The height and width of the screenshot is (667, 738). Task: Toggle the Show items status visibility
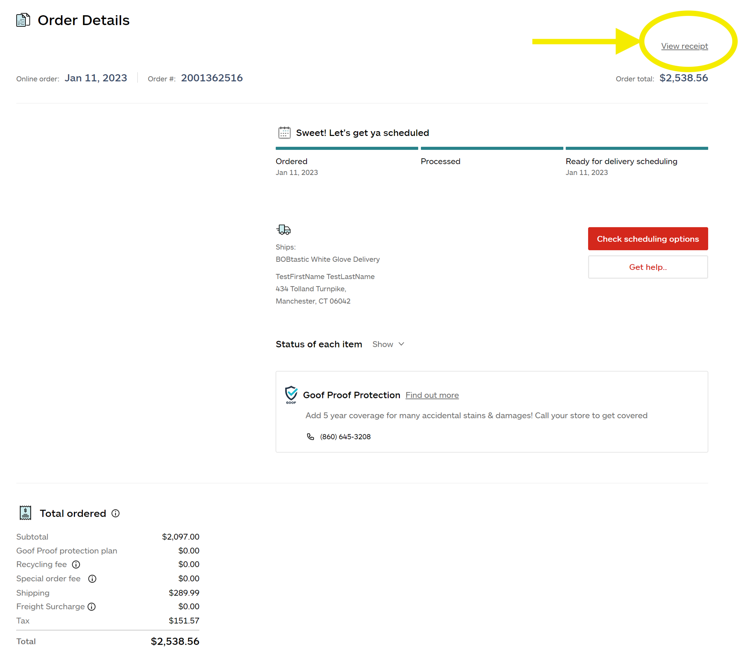click(x=388, y=344)
